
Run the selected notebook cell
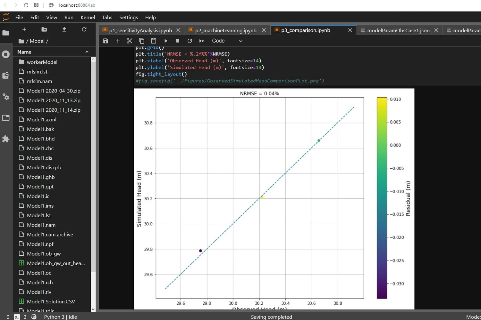click(x=166, y=41)
